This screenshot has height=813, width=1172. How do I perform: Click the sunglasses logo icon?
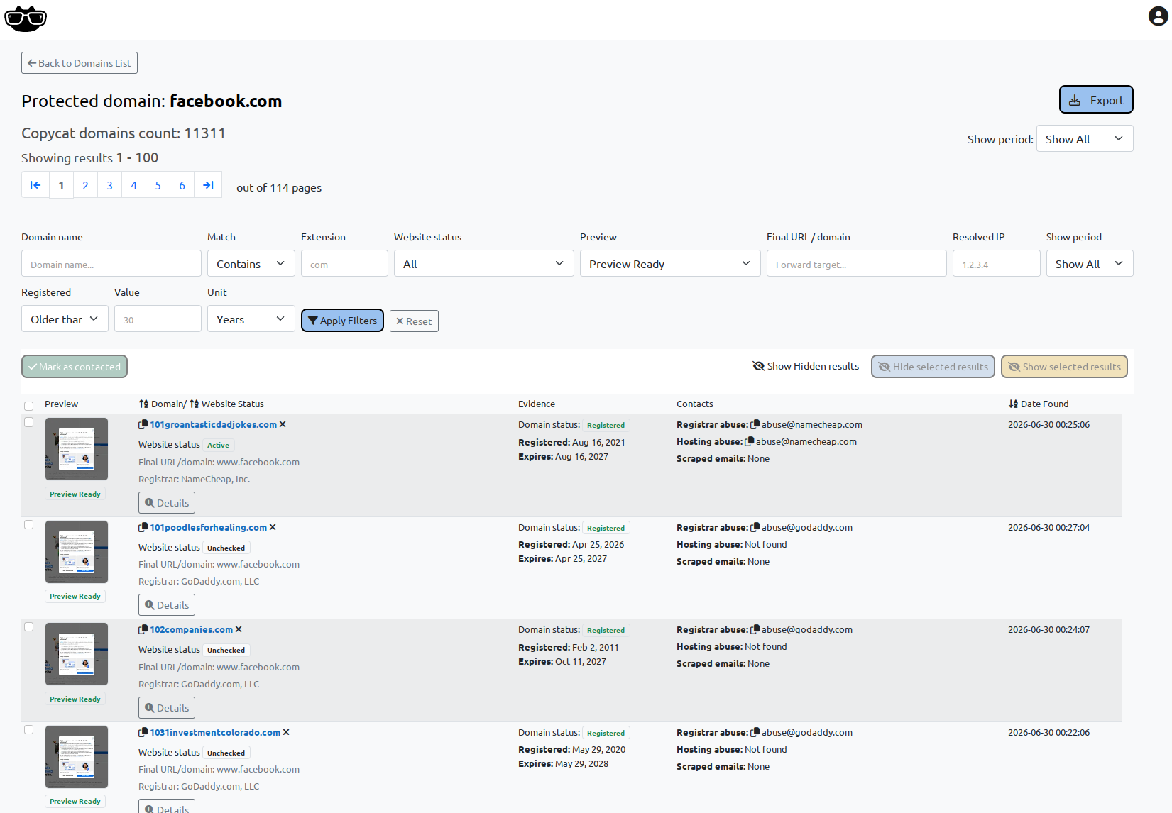coord(26,18)
